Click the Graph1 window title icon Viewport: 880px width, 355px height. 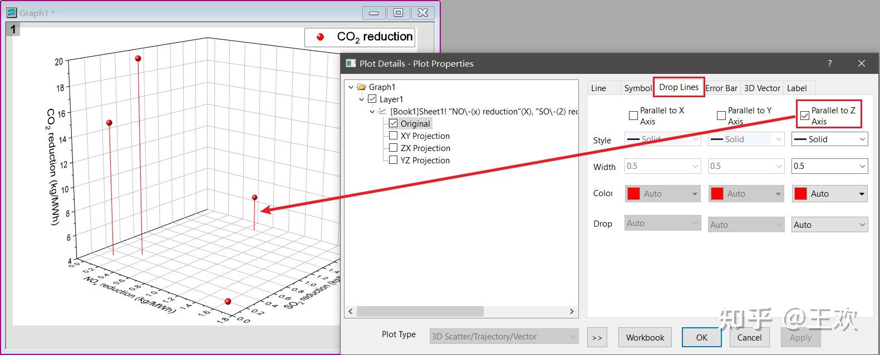(x=11, y=12)
